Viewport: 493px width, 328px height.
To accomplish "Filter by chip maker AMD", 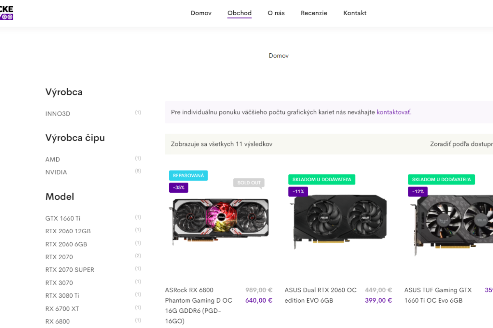I will click(x=53, y=159).
